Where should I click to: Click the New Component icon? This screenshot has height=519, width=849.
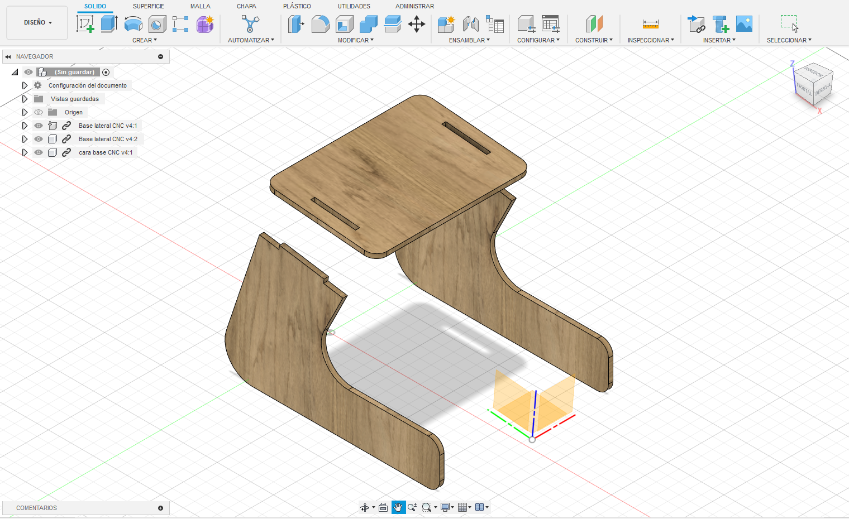coord(446,24)
